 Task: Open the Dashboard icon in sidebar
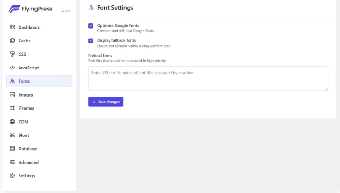click(x=12, y=27)
